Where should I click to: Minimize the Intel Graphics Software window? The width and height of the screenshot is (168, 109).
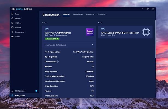[143, 9]
